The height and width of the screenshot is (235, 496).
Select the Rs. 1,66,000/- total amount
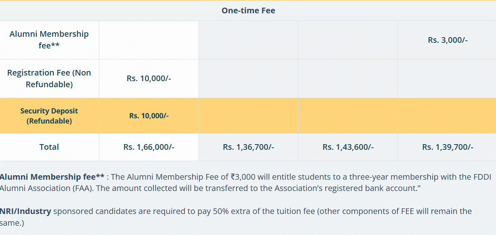click(x=149, y=147)
